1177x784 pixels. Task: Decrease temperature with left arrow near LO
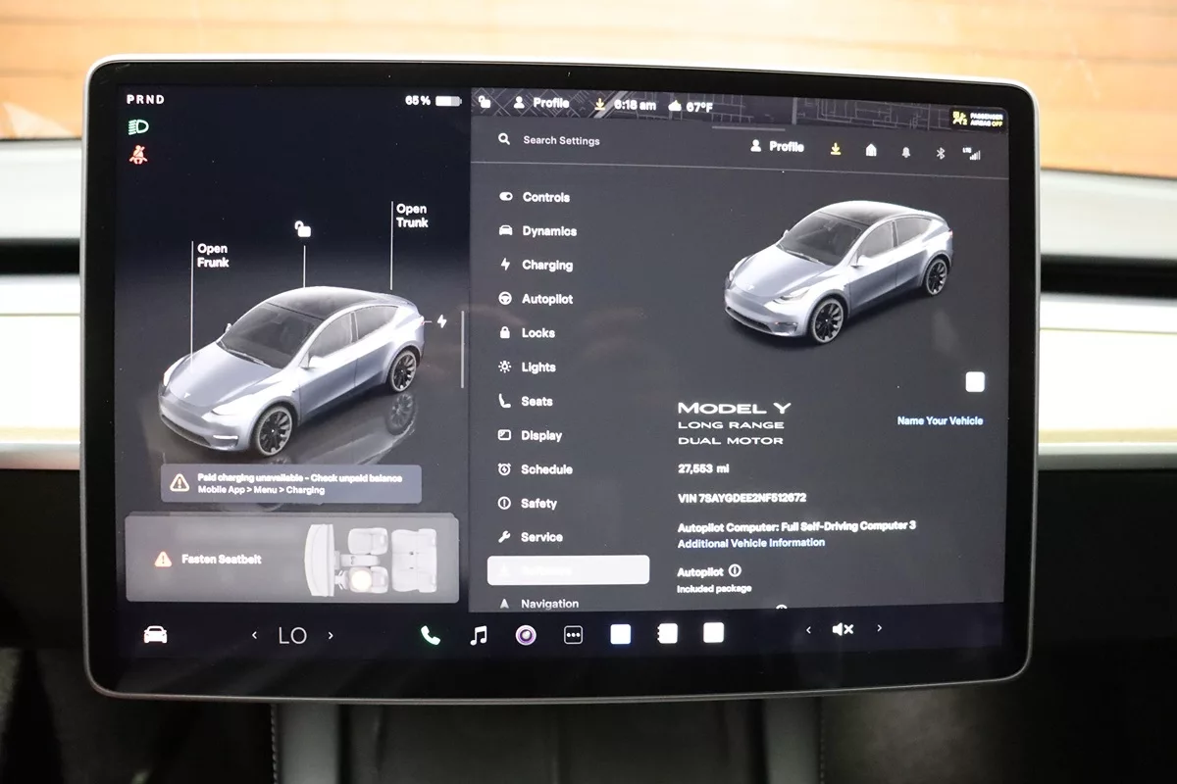(255, 635)
